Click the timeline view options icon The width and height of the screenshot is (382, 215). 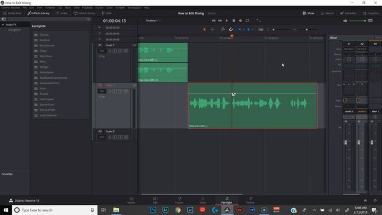[261, 29]
